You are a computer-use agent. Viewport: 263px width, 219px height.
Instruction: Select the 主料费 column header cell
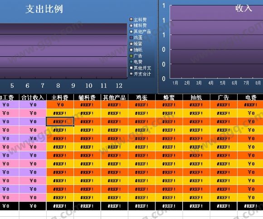(60, 98)
